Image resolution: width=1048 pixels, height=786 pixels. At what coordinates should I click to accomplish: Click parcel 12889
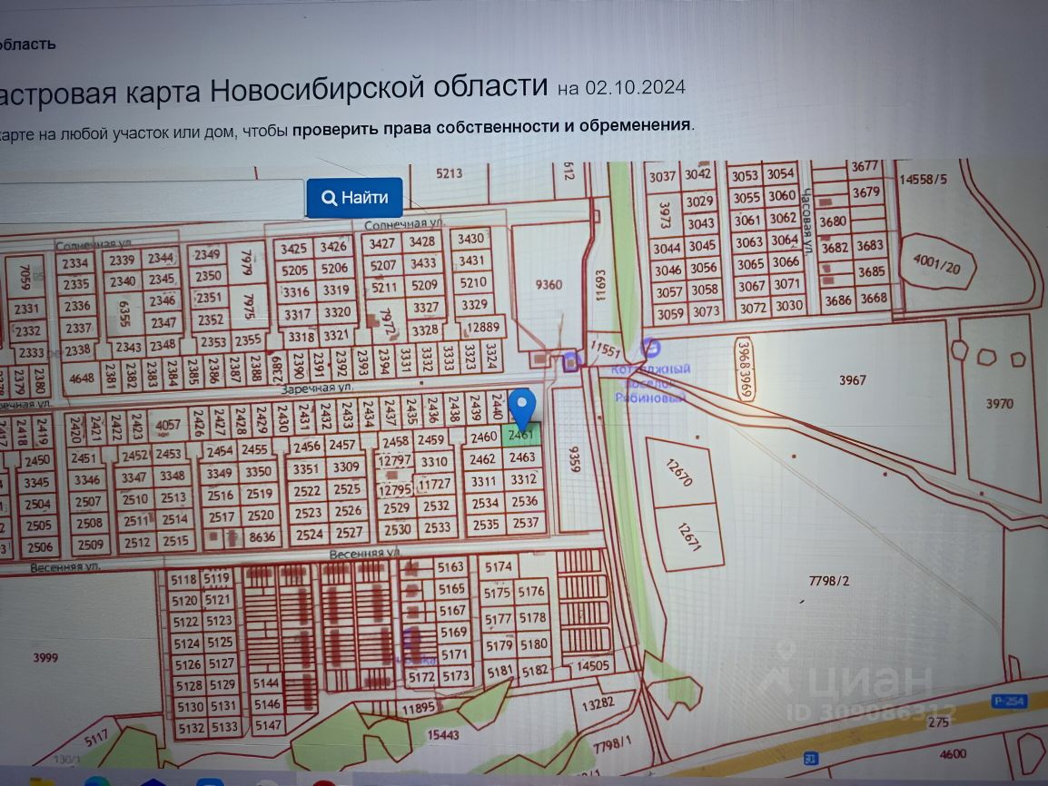click(482, 328)
